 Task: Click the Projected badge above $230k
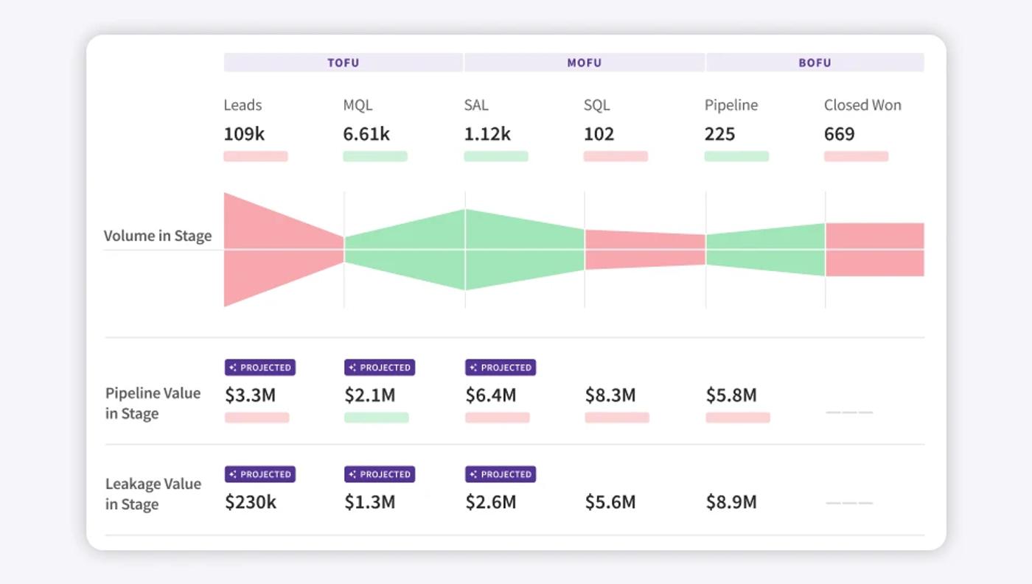260,474
